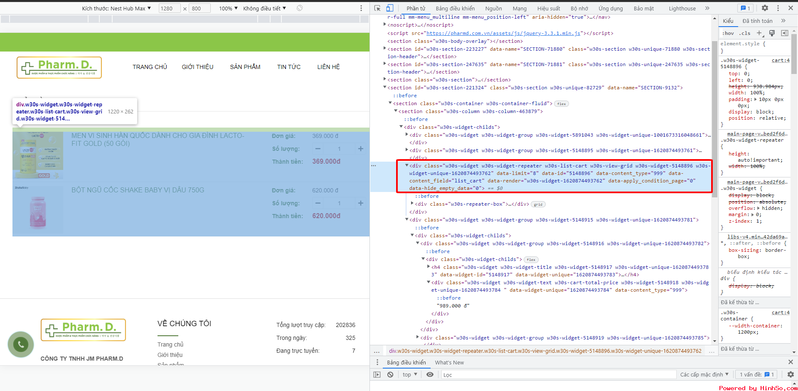
Task: Click the flex badge on w30s-container-fluid section
Action: pos(562,104)
